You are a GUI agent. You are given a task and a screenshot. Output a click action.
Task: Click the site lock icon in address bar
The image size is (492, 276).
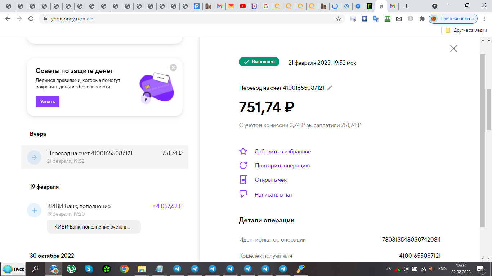(45, 19)
